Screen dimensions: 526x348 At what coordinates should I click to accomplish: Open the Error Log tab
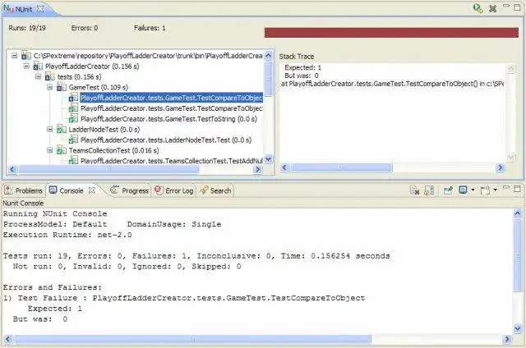coord(173,190)
